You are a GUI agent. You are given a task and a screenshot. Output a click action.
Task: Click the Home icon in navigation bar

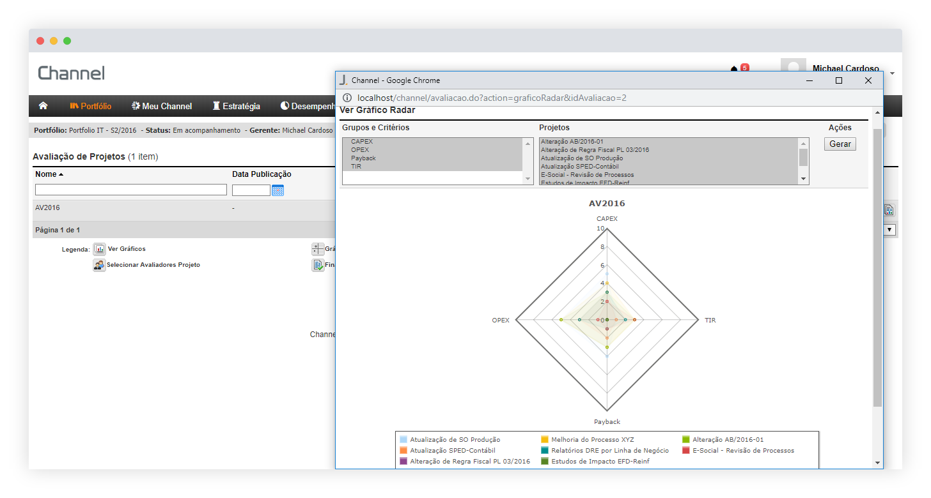[43, 106]
